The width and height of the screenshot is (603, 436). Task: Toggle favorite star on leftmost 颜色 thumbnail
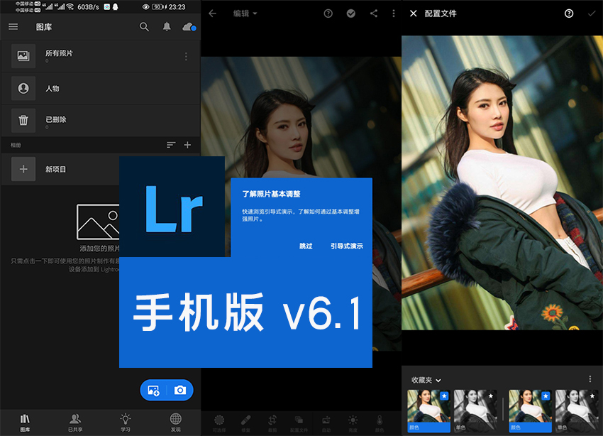[444, 396]
